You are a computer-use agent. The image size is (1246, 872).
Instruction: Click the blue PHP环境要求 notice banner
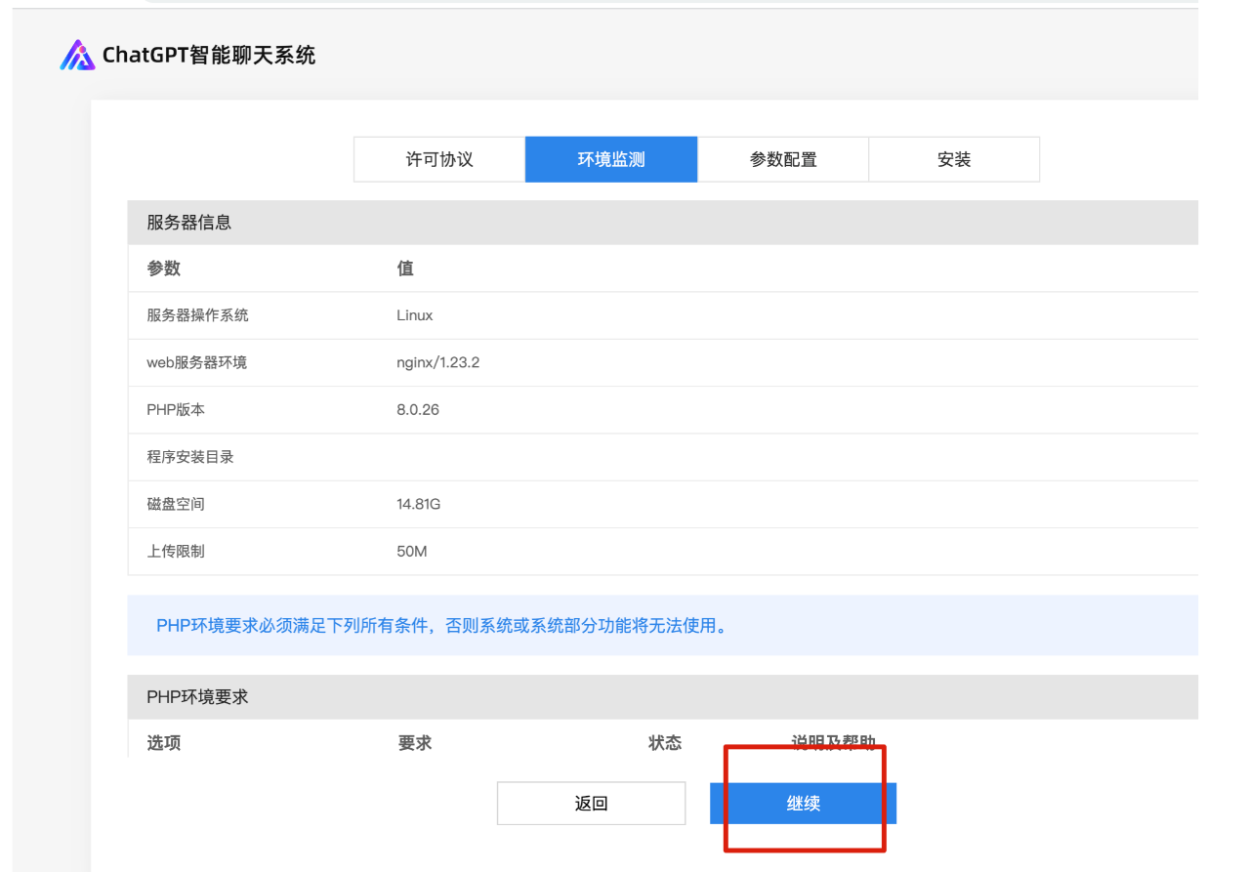coord(442,625)
